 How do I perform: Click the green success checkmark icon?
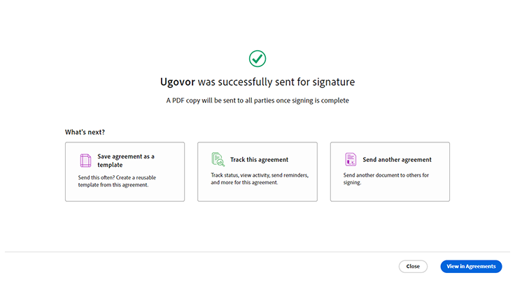257,58
